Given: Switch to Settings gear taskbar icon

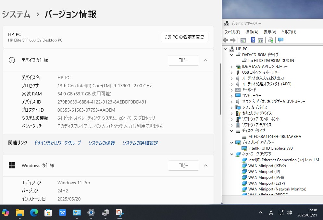Looking at the screenshot, I should point(91,213).
